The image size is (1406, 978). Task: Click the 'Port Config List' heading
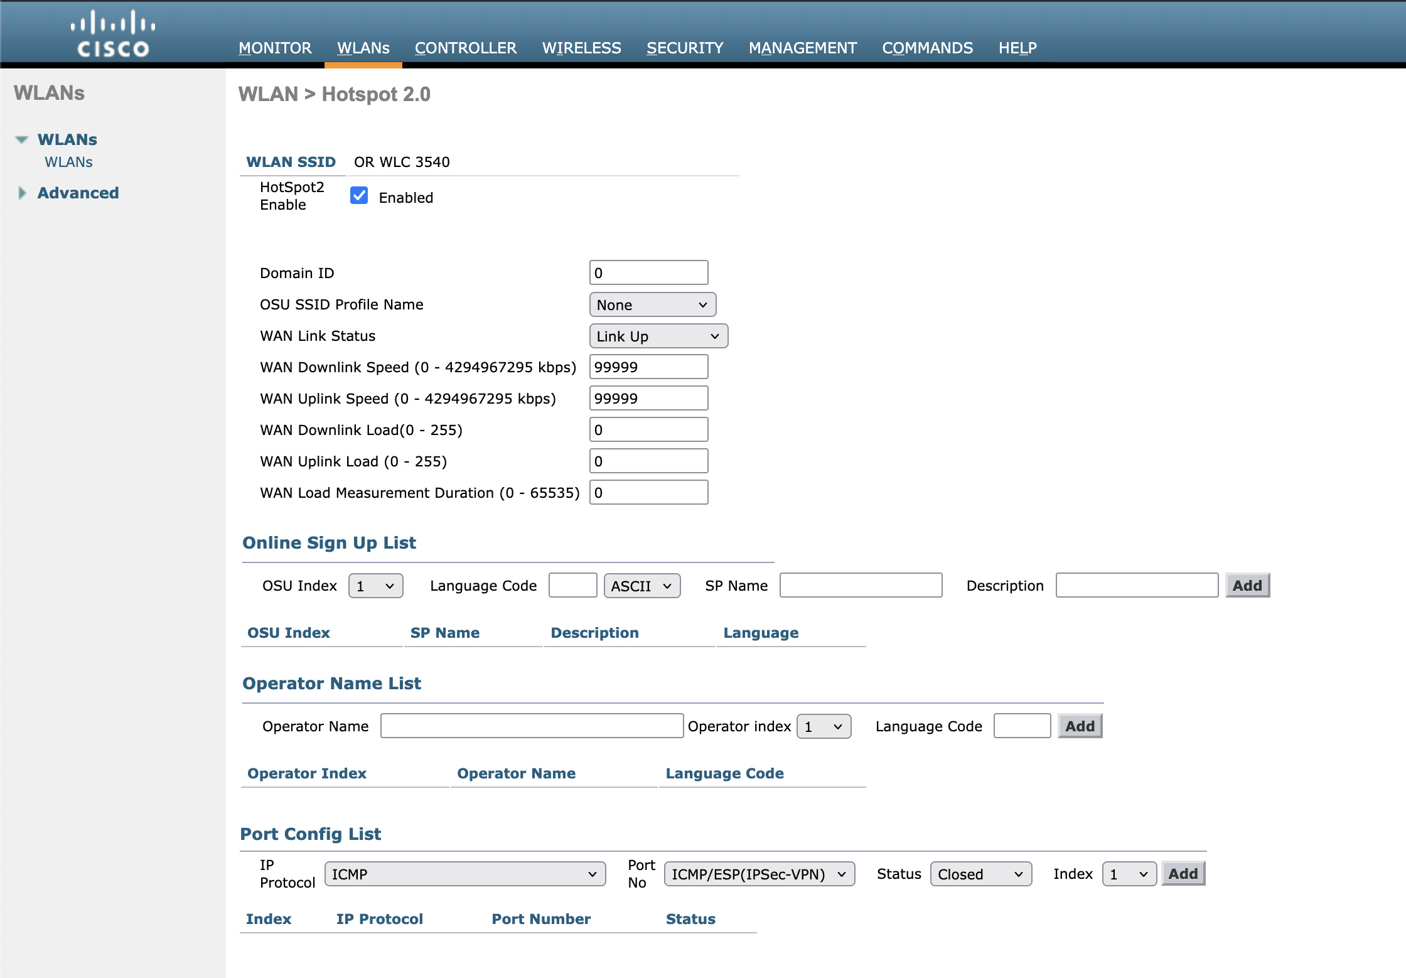click(311, 834)
